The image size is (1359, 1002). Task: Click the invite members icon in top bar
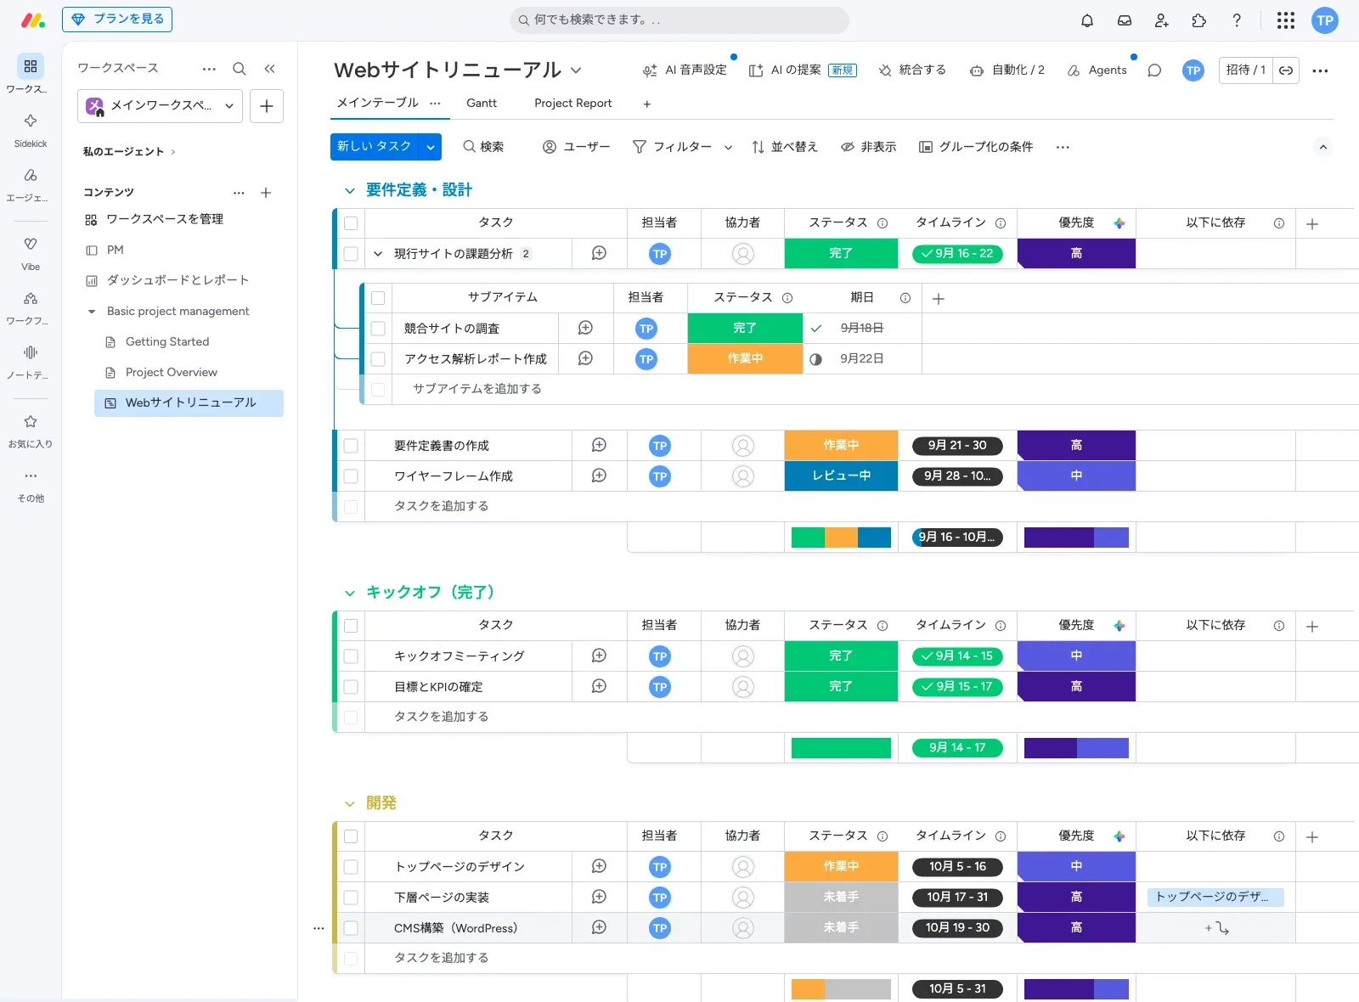pyautogui.click(x=1162, y=20)
